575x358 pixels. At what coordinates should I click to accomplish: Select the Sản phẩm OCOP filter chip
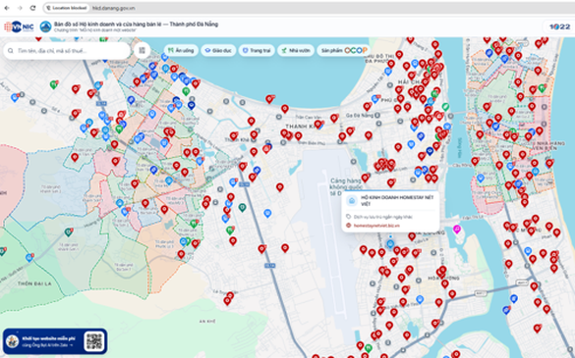344,51
